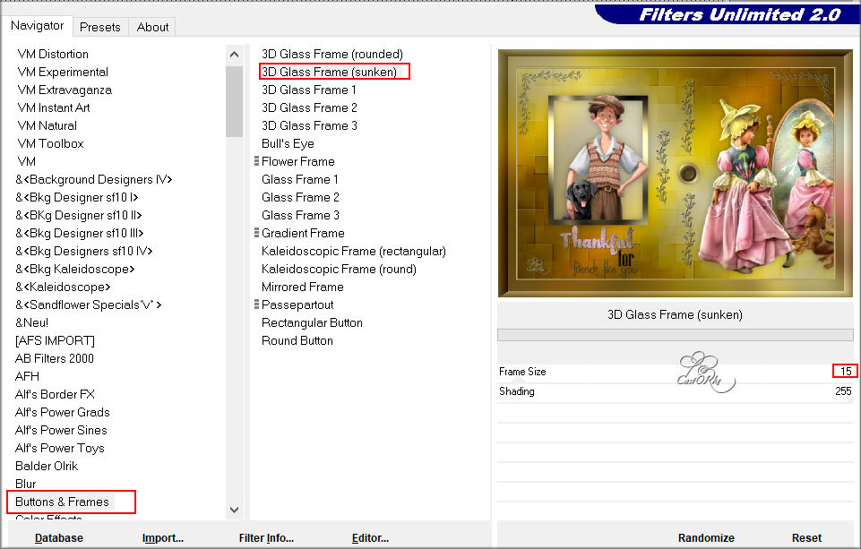Open the Presets tab
The image size is (861, 549).
pyautogui.click(x=100, y=27)
